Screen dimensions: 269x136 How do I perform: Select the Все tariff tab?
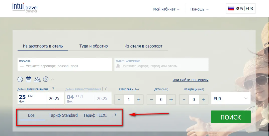pos(31,115)
